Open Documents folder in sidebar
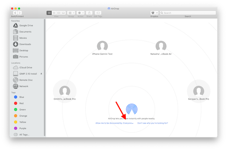Screen dimensions: 227x150 point(22,32)
